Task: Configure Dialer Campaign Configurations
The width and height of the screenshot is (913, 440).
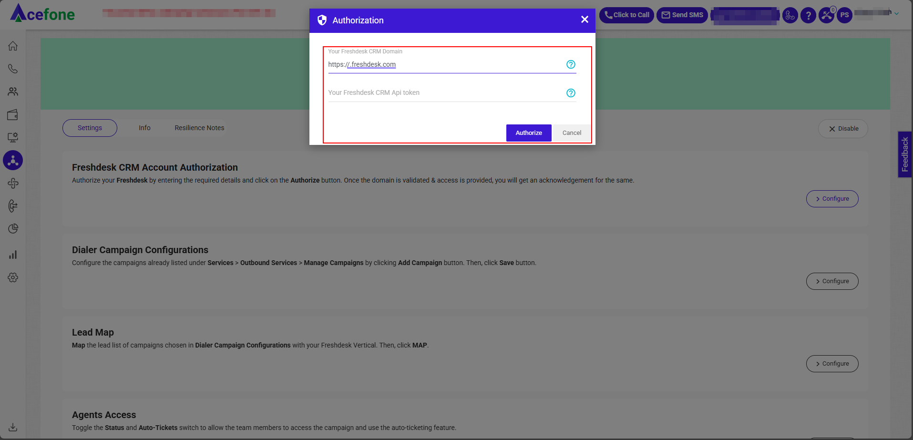Action: 832,281
